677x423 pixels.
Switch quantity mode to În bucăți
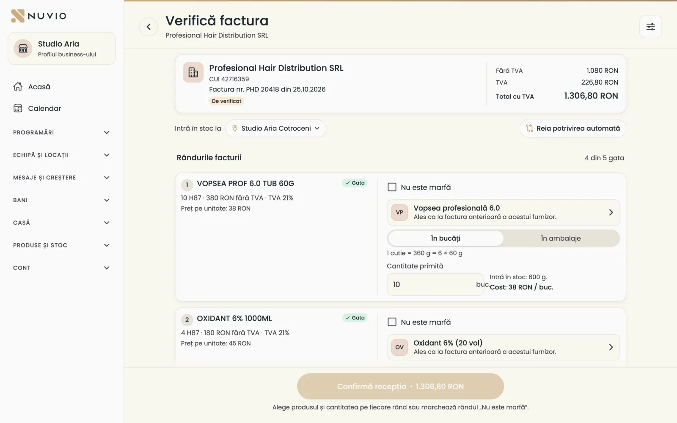[x=446, y=238]
